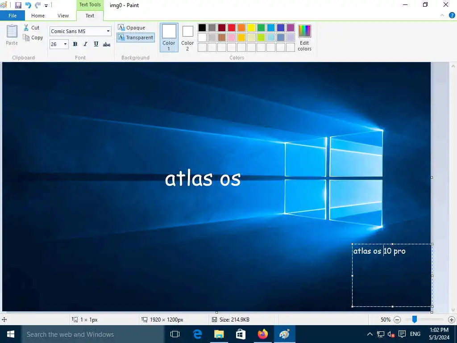Pick the lime color swatch
Viewport: 457px width, 343px height.
[x=261, y=38]
